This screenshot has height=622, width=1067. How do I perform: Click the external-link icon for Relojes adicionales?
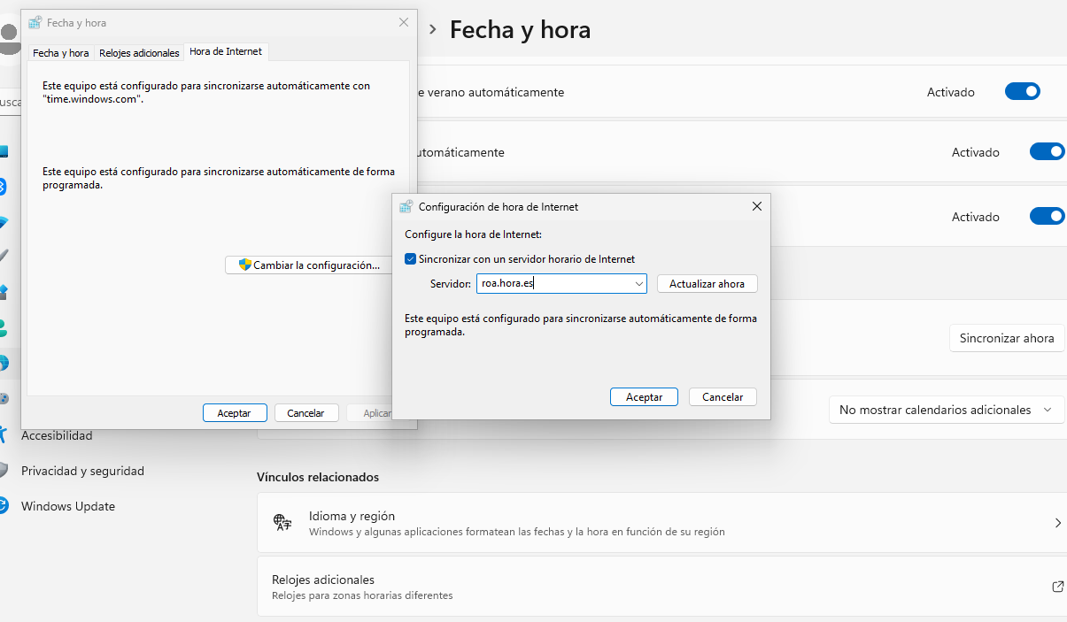click(1057, 587)
